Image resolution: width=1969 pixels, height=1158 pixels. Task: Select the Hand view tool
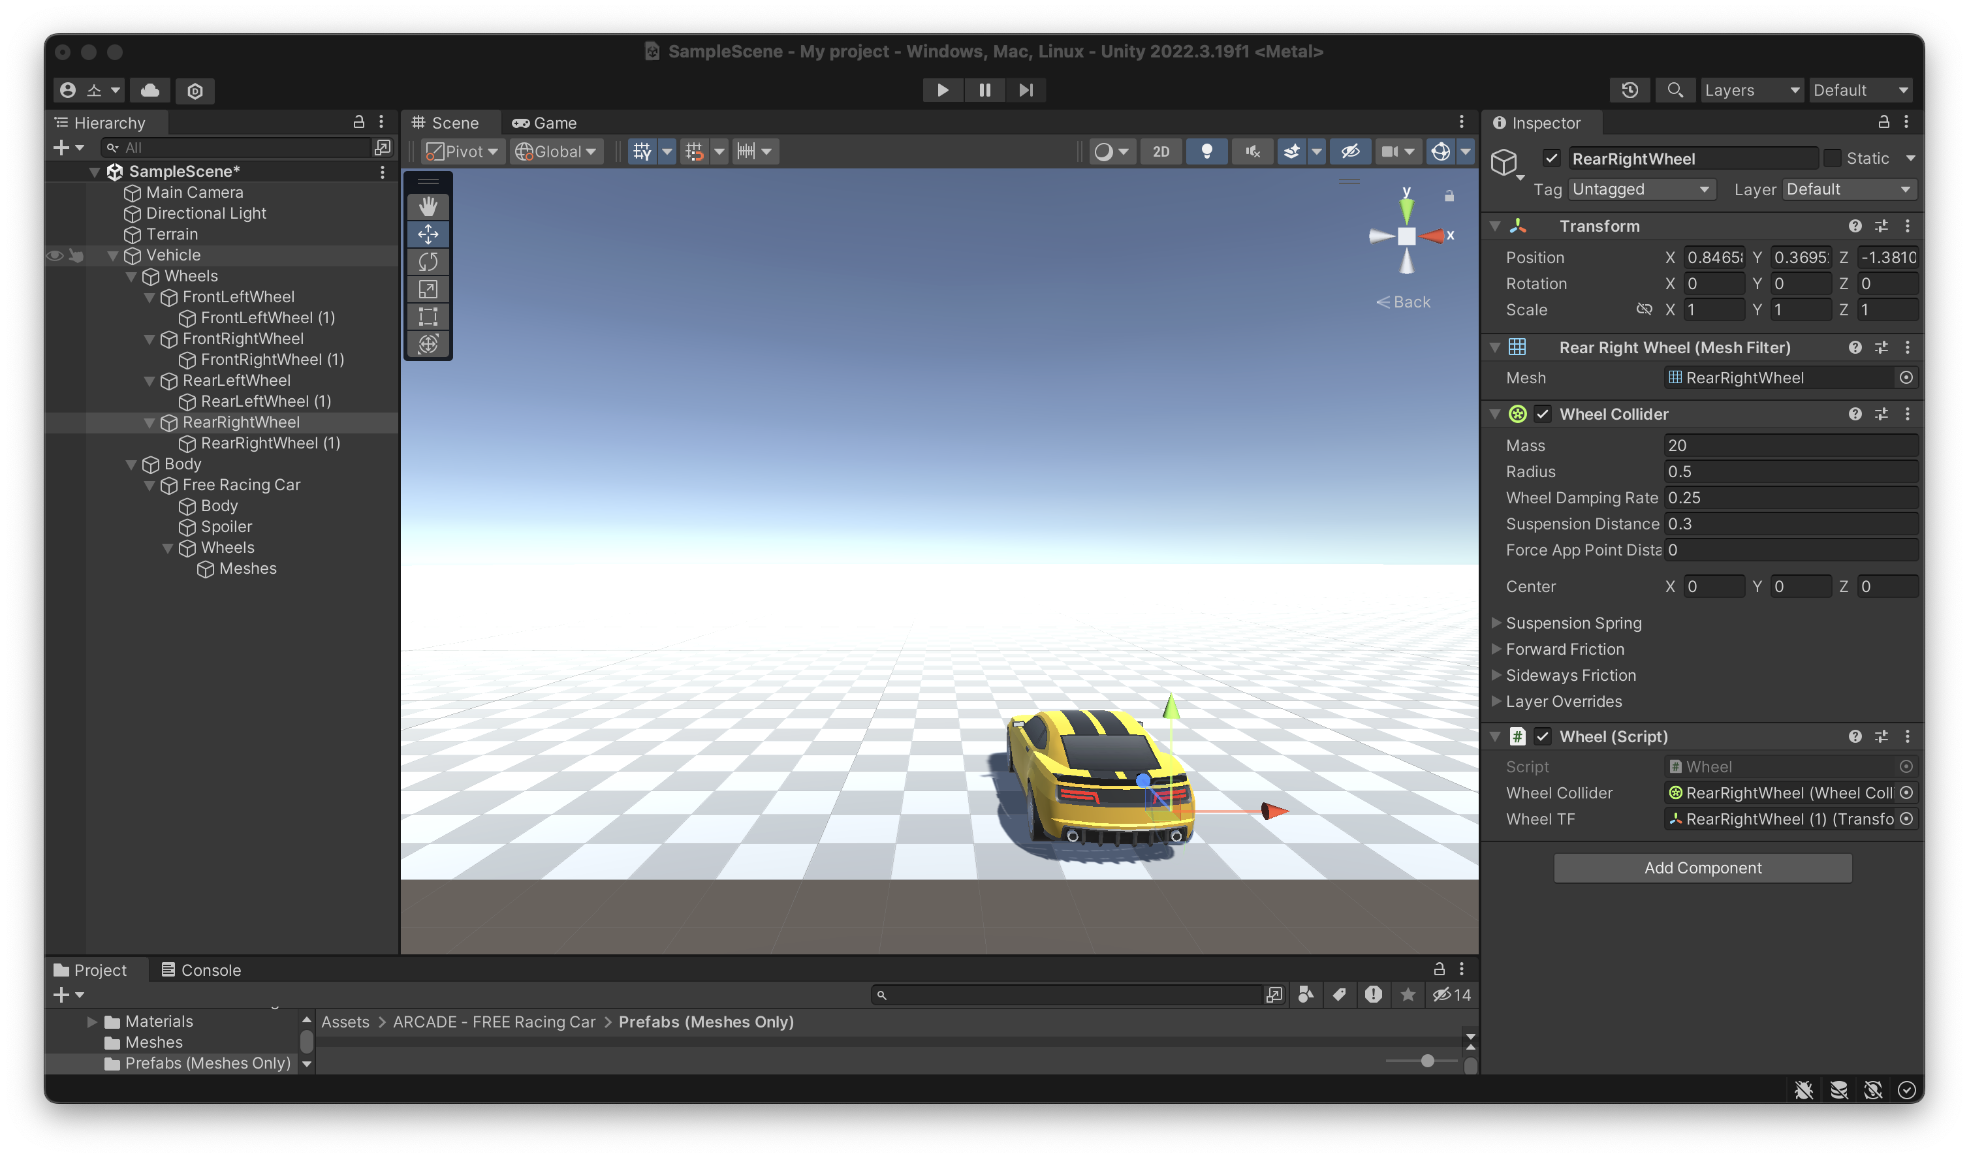(428, 206)
